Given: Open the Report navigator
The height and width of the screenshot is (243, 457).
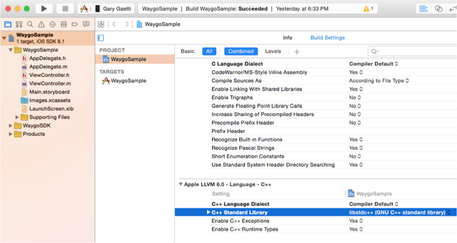Looking at the screenshot, I should [x=86, y=24].
